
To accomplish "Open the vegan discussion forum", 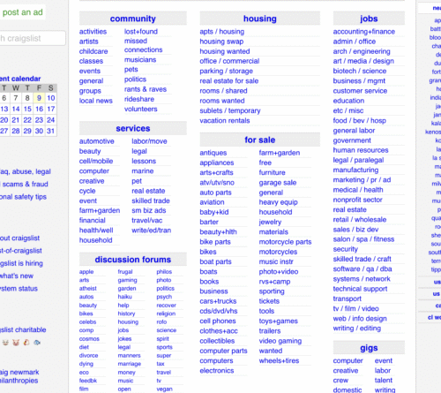I will point(164,389).
